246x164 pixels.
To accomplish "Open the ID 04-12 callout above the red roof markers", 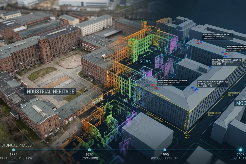I will [217, 37].
